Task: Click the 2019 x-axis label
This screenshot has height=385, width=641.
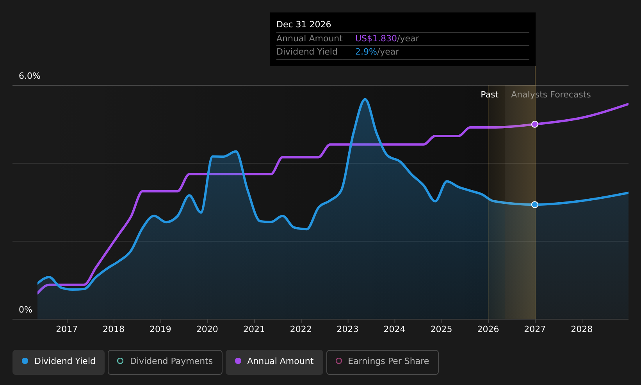Action: coord(160,329)
